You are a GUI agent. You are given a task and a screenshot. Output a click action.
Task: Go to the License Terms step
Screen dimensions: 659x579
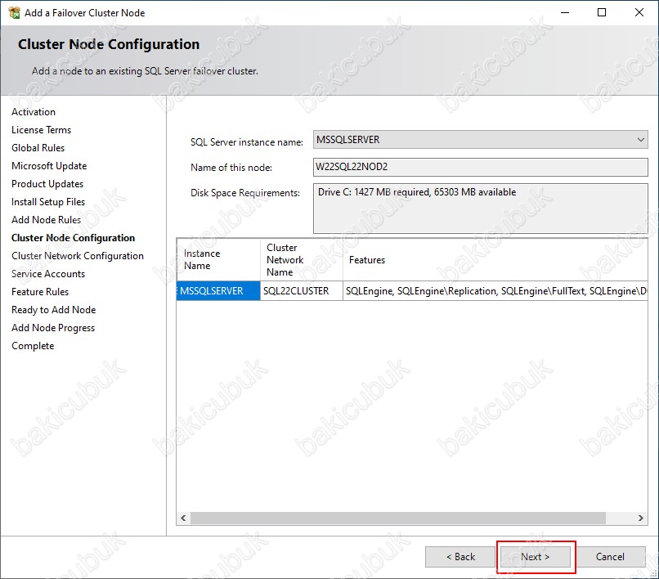[41, 130]
